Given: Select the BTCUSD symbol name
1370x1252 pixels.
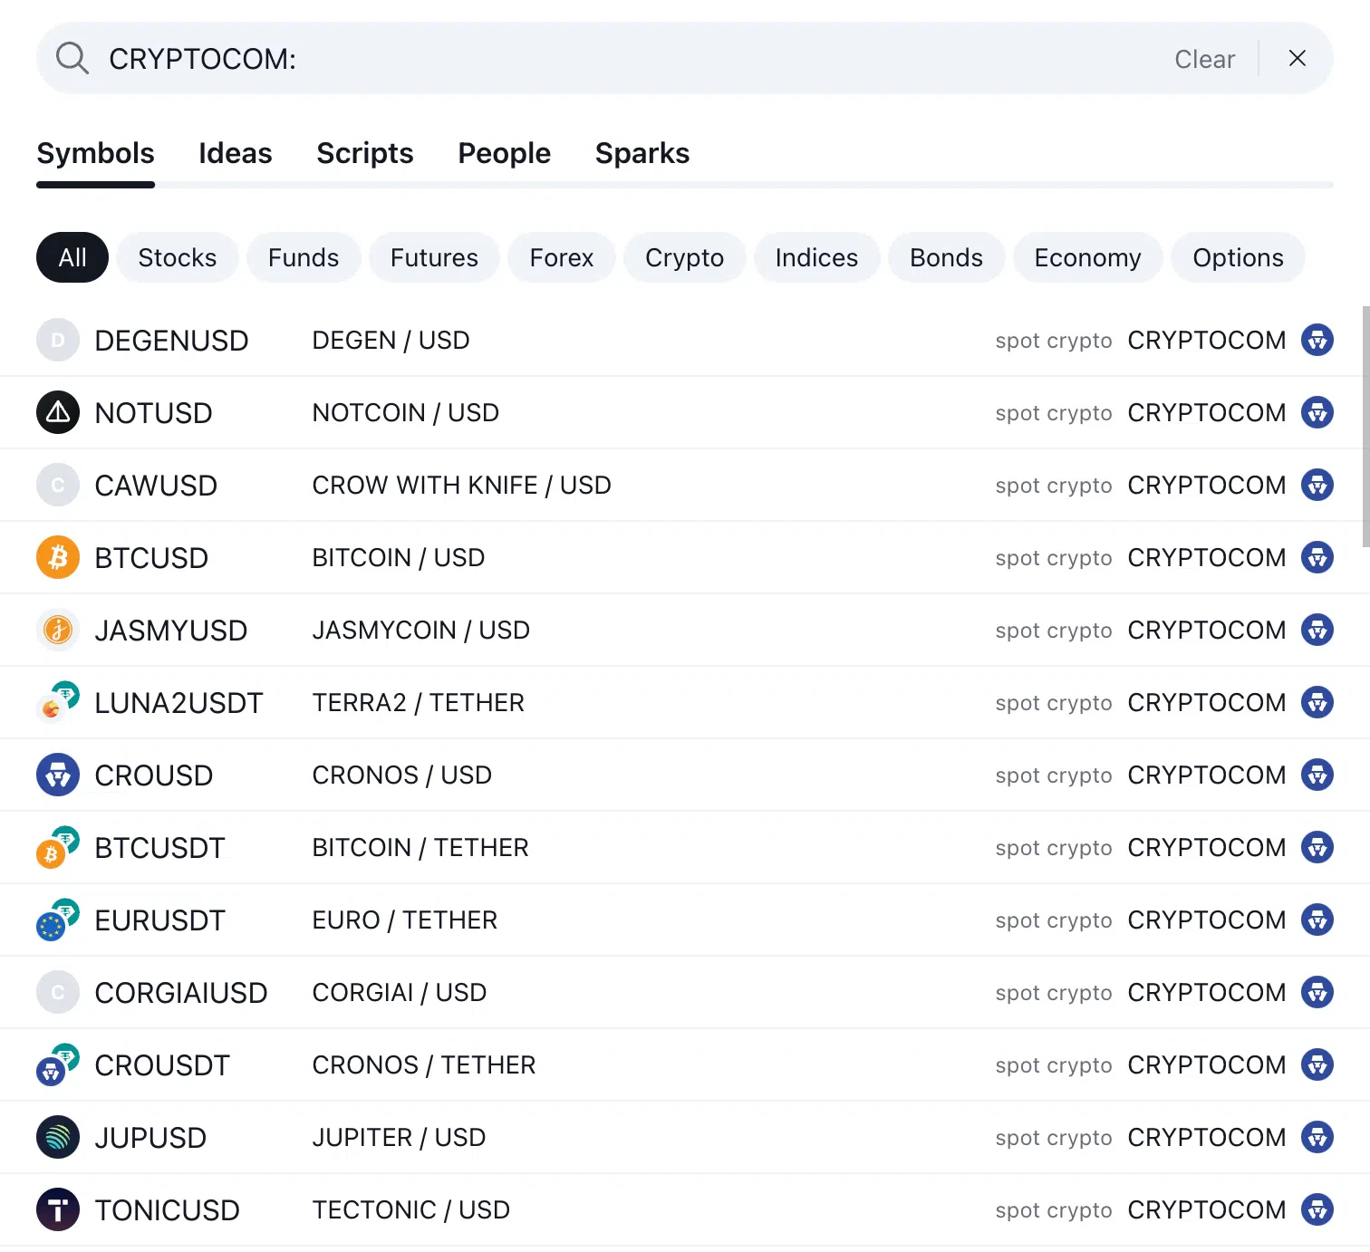Looking at the screenshot, I should tap(151, 558).
